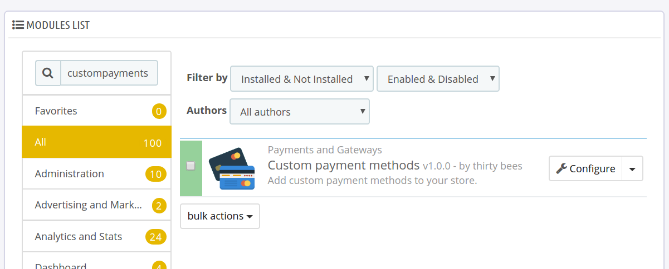669x269 pixels.
Task: Click the Configure button
Action: pos(586,168)
